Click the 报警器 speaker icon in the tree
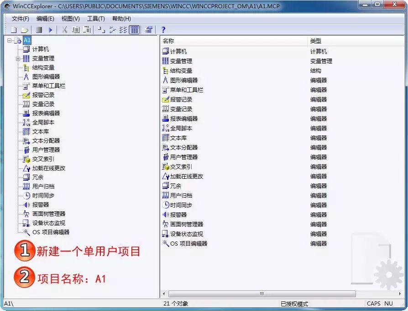The height and width of the screenshot is (311, 408). pos(26,205)
